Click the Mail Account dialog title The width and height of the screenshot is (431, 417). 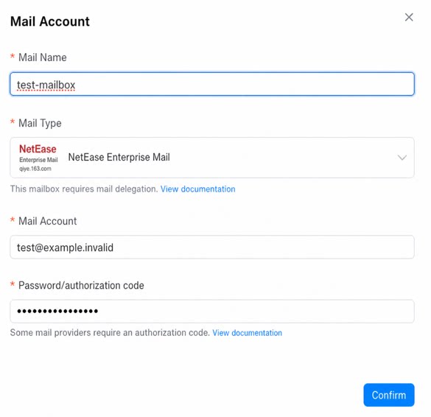(50, 21)
